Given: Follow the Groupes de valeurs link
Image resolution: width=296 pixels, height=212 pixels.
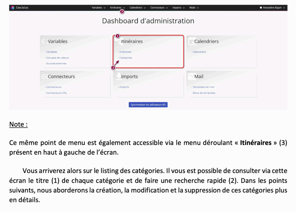Looking at the screenshot, I should [58, 58].
